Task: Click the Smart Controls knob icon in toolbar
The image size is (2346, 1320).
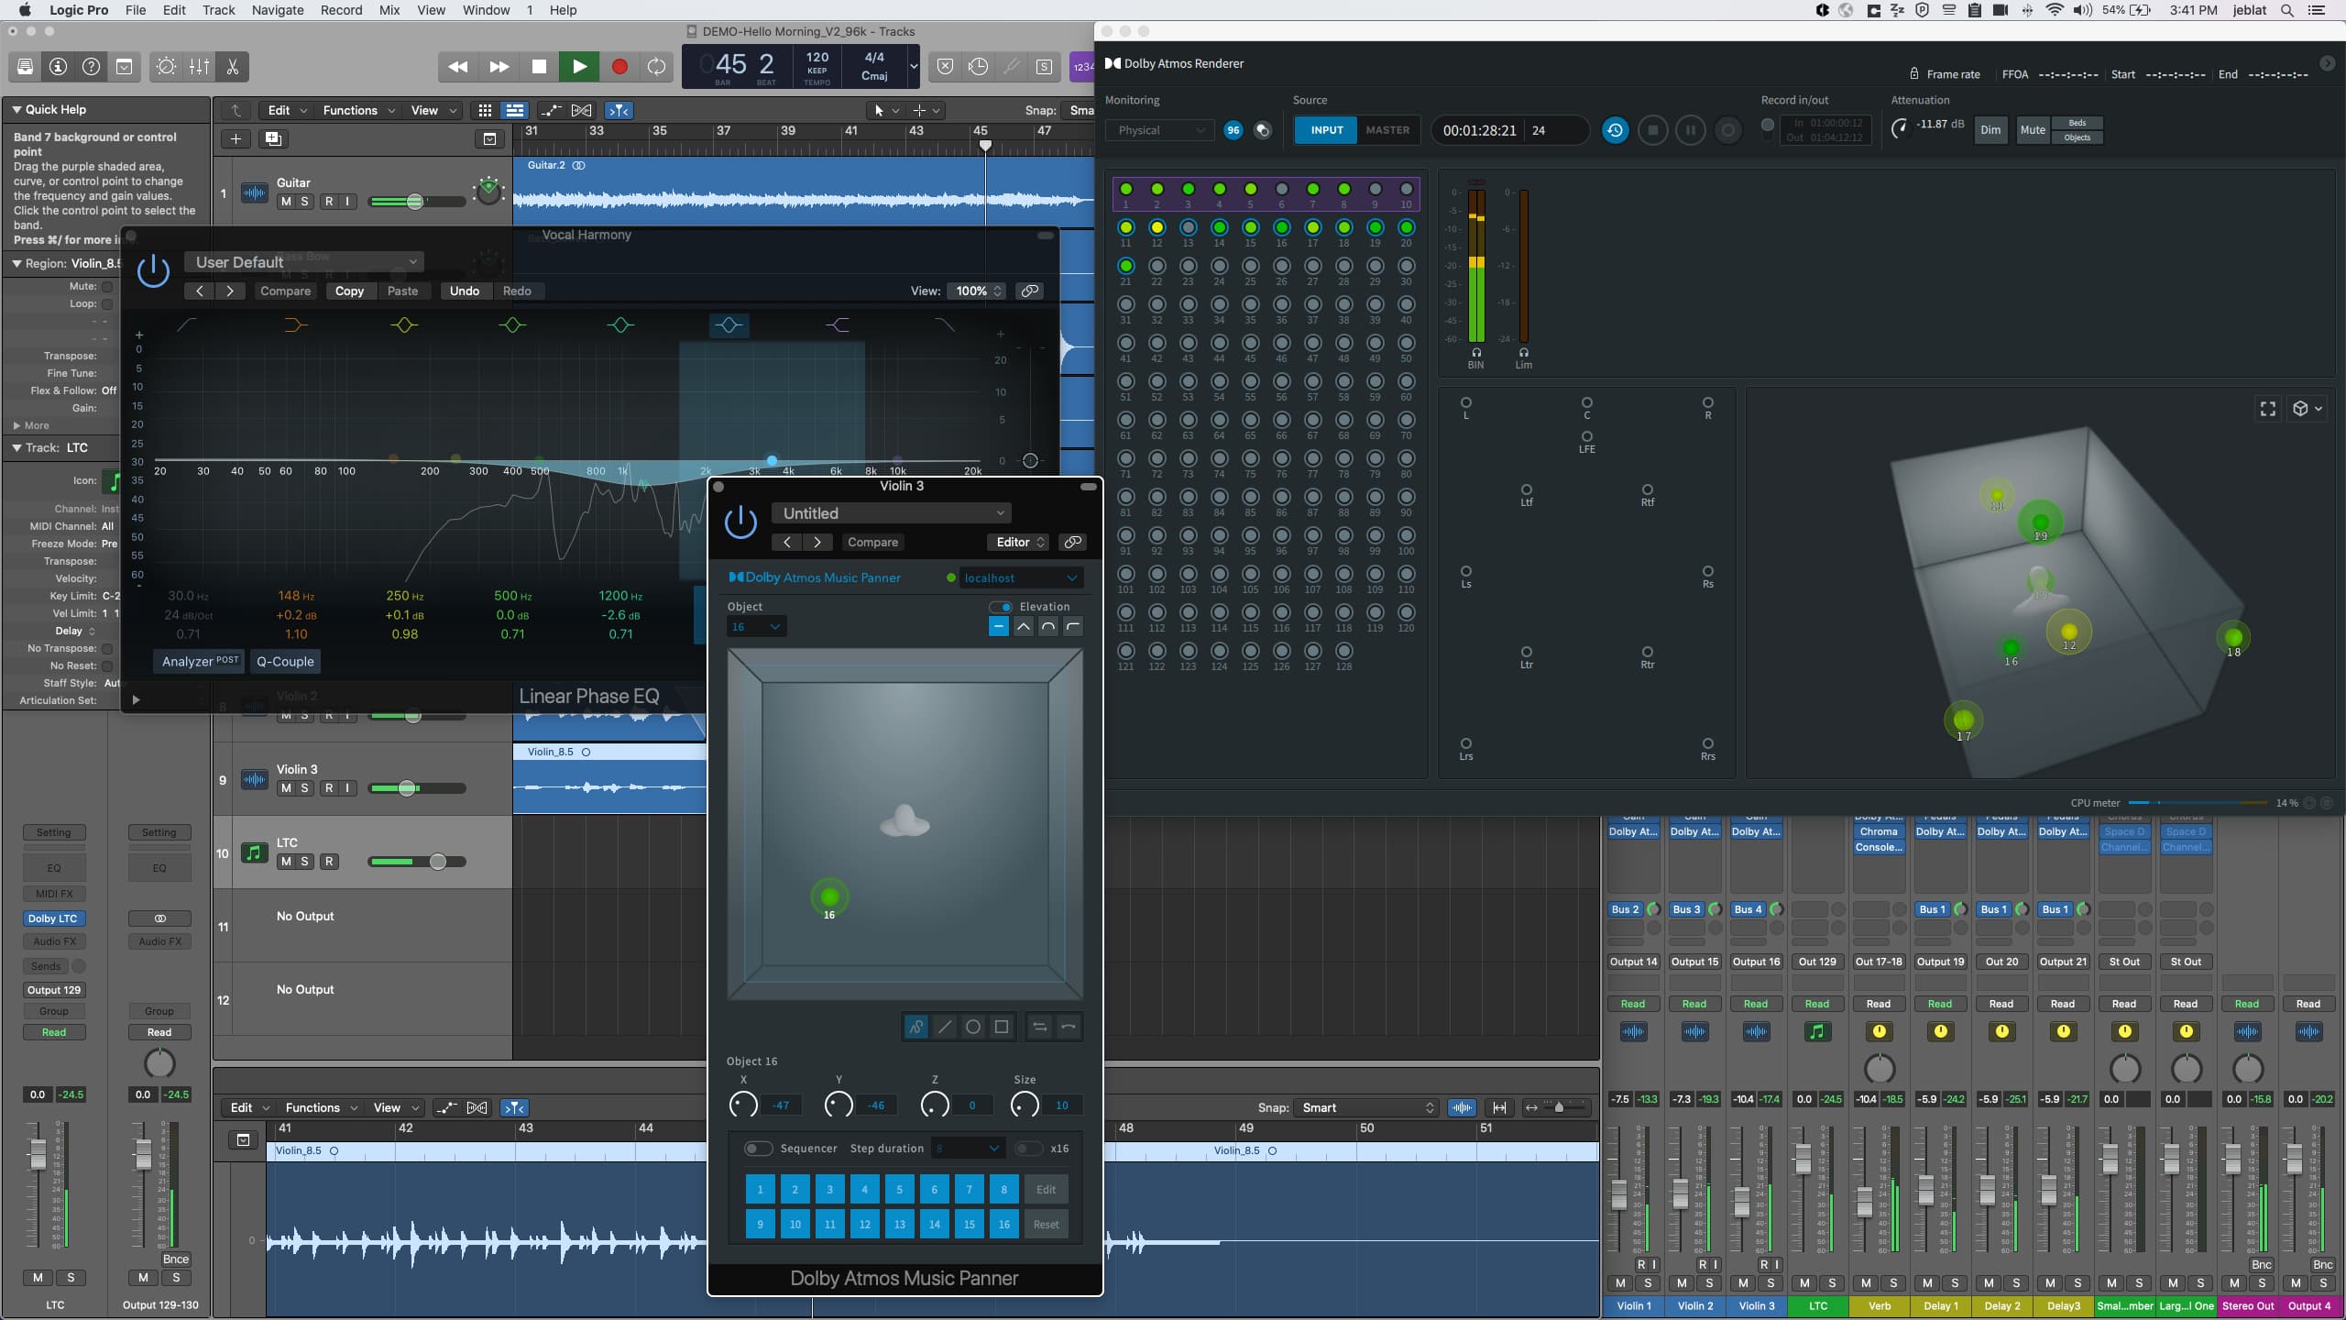Action: tap(165, 67)
